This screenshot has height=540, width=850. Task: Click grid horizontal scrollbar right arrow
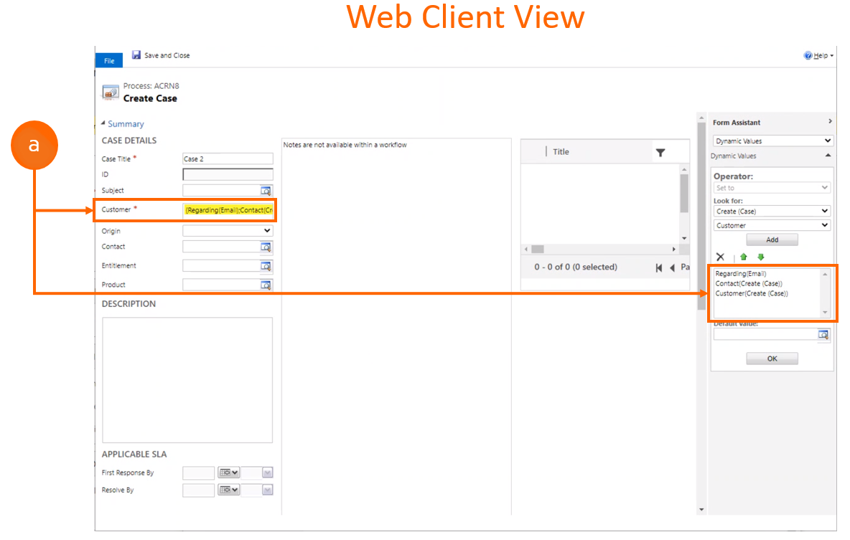pyautogui.click(x=674, y=249)
